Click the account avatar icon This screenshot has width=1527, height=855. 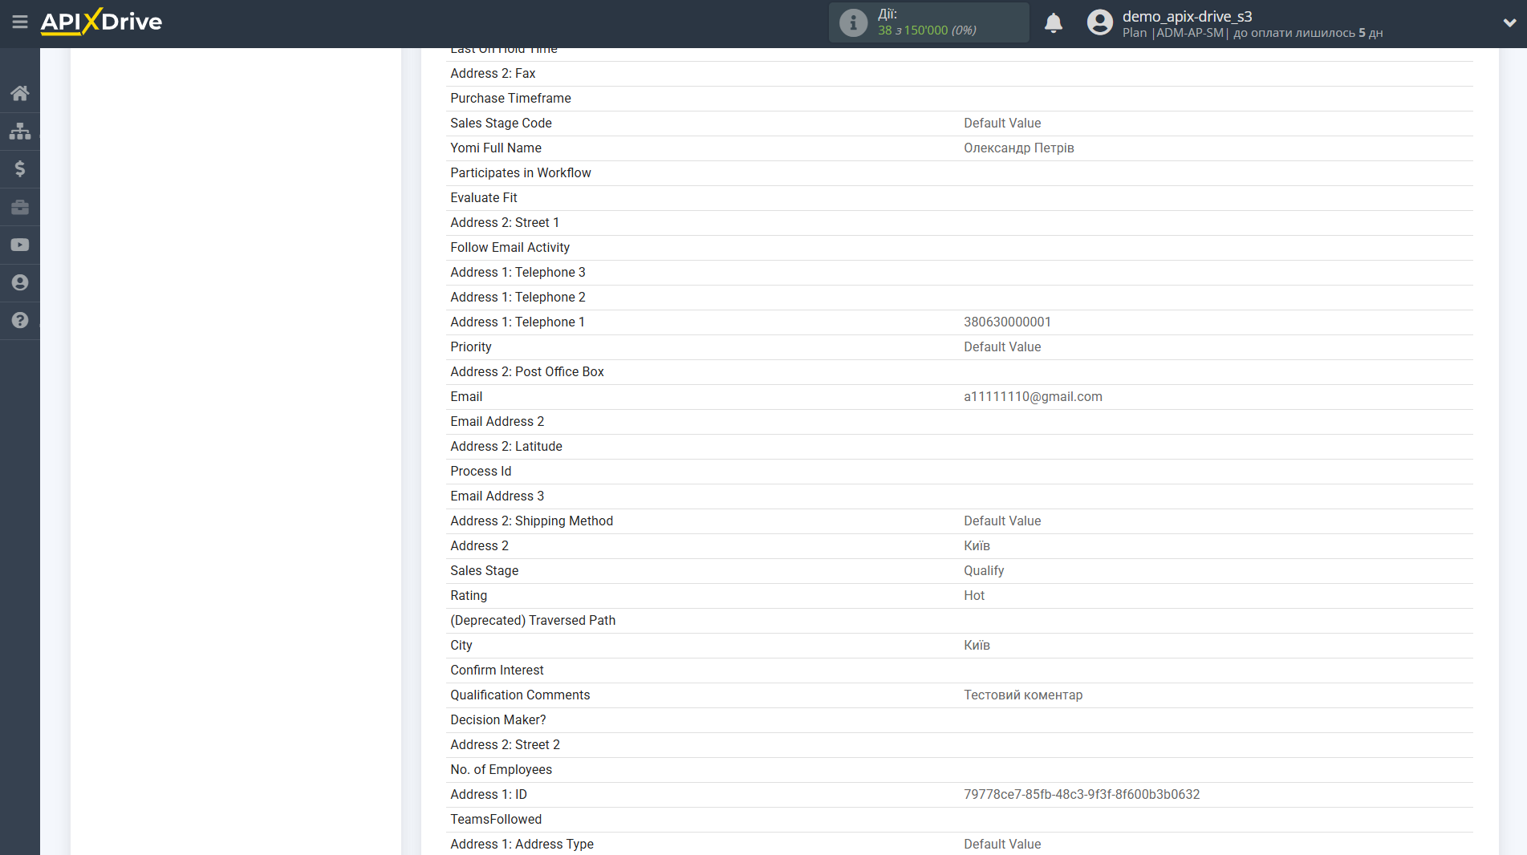point(1100,22)
